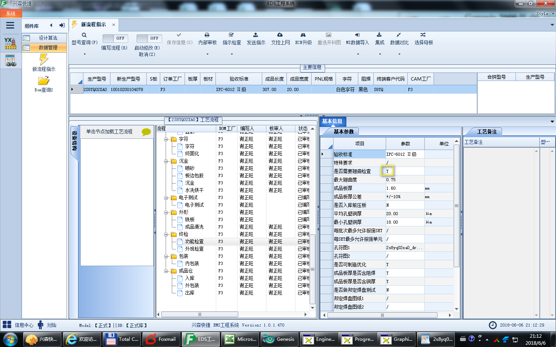Image resolution: width=556 pixels, height=347 pixels.
Task: Select 水洗烘干 node in process tree
Action: point(194,190)
